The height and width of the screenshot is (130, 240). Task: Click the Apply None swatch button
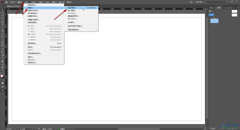click(2, 83)
